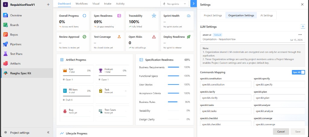Viewport: 309px width, 137px height.
Task: Click the Cancel button
Action: pos(281,132)
